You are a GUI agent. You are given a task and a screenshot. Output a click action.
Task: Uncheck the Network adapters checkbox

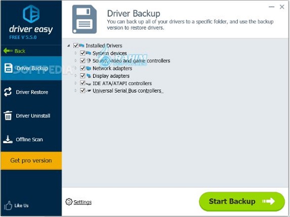(x=82, y=68)
